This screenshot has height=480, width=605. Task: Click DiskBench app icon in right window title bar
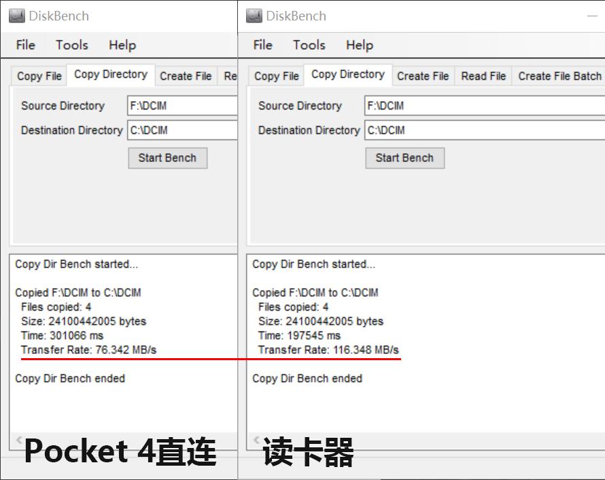click(254, 16)
